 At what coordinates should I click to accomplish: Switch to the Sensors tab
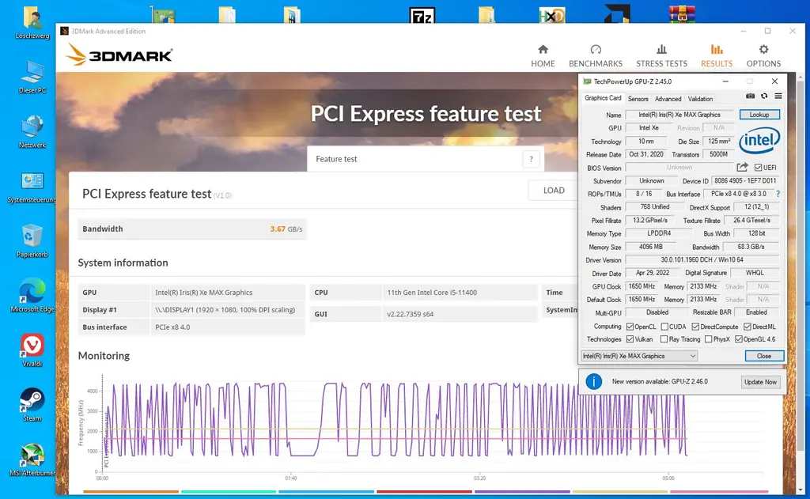[638, 99]
